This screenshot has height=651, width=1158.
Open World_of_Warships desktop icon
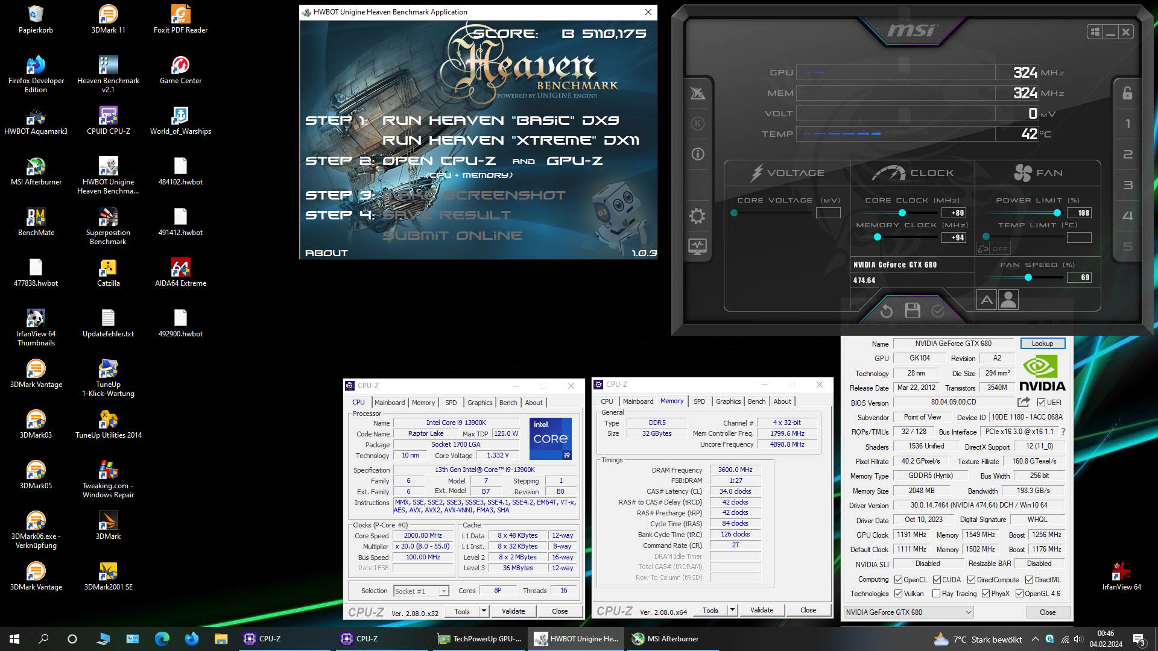coord(180,120)
